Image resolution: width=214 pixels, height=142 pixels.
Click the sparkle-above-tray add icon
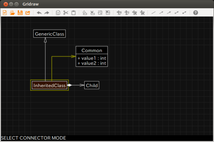[85, 13]
